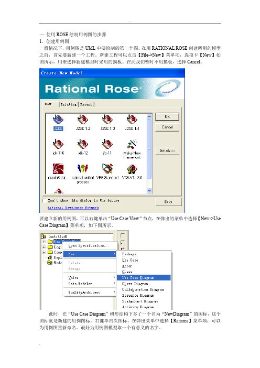Click the Deployment View icon
Screen dimensions: 260x368
click(x=50, y=257)
